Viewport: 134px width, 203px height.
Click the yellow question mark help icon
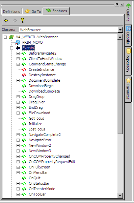click(x=23, y=20)
